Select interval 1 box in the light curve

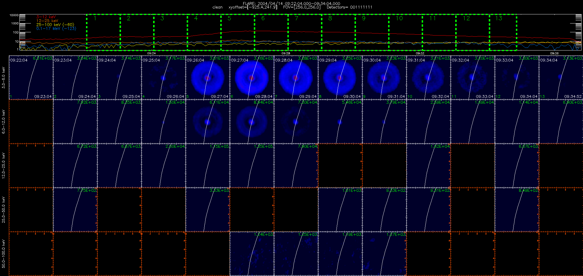[x=103, y=32]
